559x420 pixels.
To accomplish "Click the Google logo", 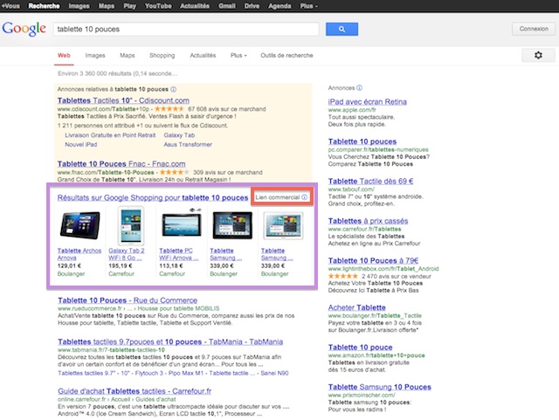I will tap(24, 29).
